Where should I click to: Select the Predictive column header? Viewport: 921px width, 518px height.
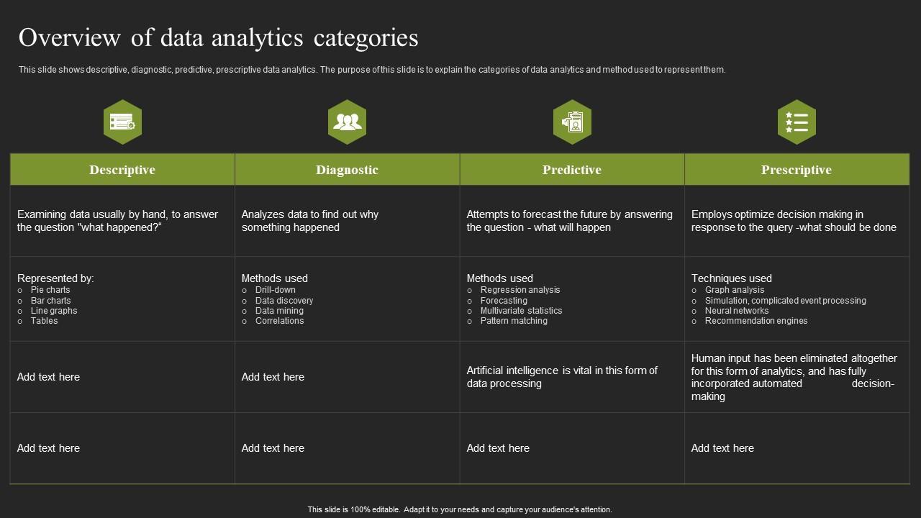click(572, 170)
